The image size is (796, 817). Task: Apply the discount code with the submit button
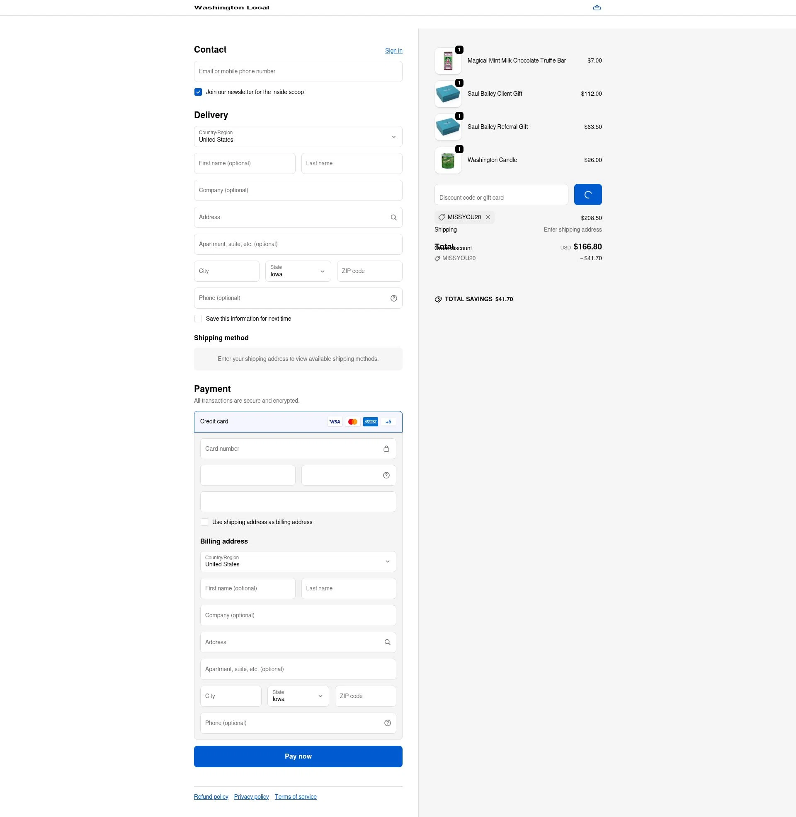point(588,194)
